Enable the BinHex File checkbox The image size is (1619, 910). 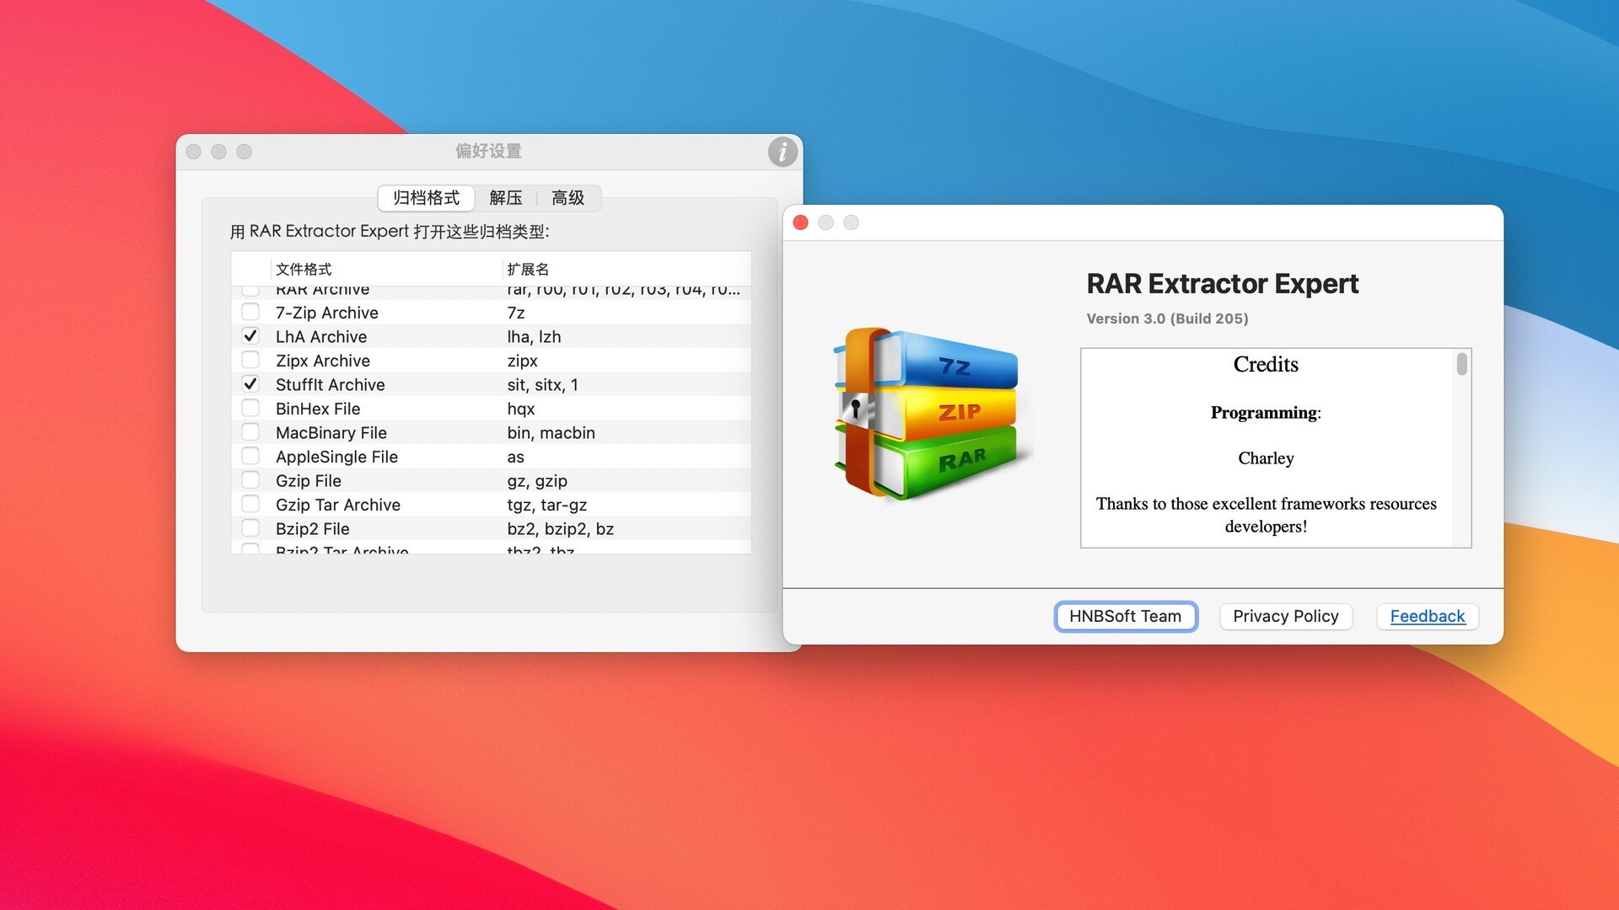pyautogui.click(x=250, y=408)
